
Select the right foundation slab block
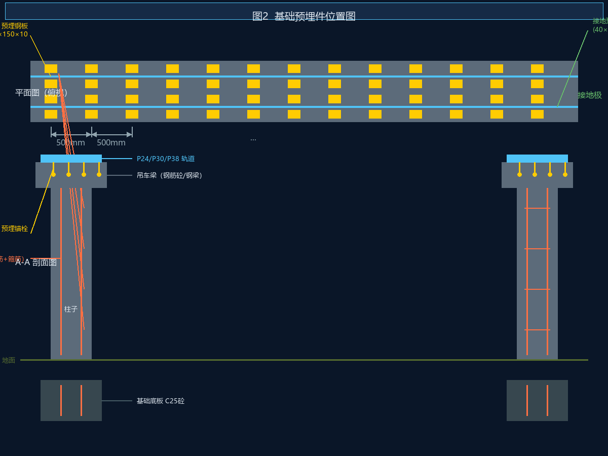click(x=537, y=400)
